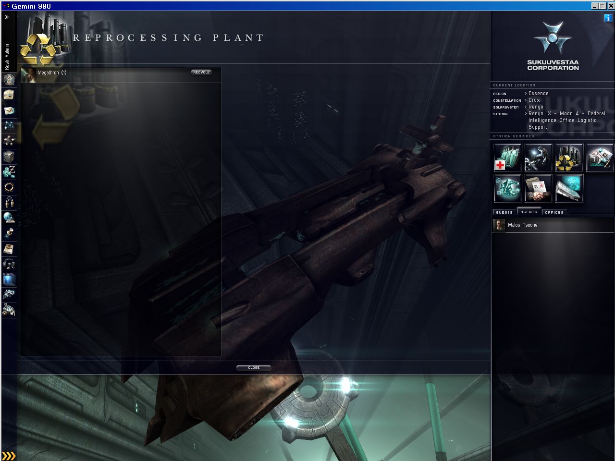Screen dimensions: 615x461
Task: Click the sidebar icon below character sheet
Action: coord(9,95)
